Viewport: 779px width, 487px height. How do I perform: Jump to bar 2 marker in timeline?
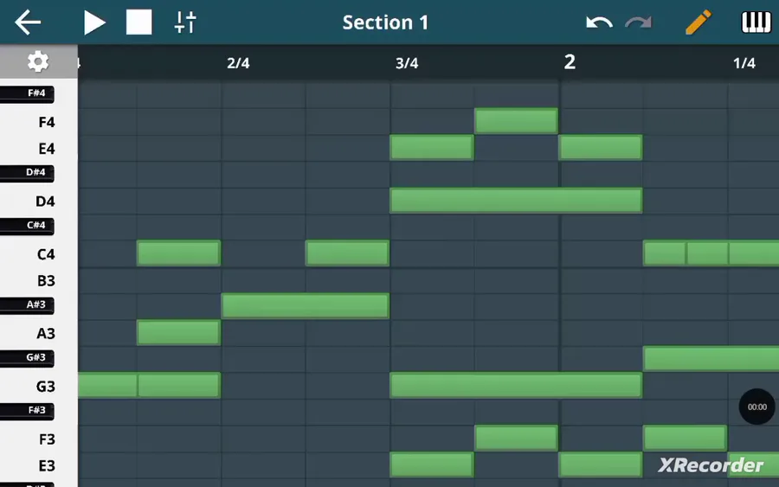point(570,61)
